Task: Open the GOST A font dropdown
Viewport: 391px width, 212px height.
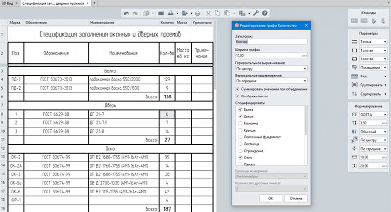Action: [x=373, y=115]
